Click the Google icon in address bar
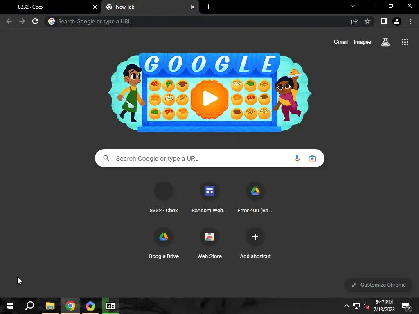The image size is (419, 314). pyautogui.click(x=52, y=21)
